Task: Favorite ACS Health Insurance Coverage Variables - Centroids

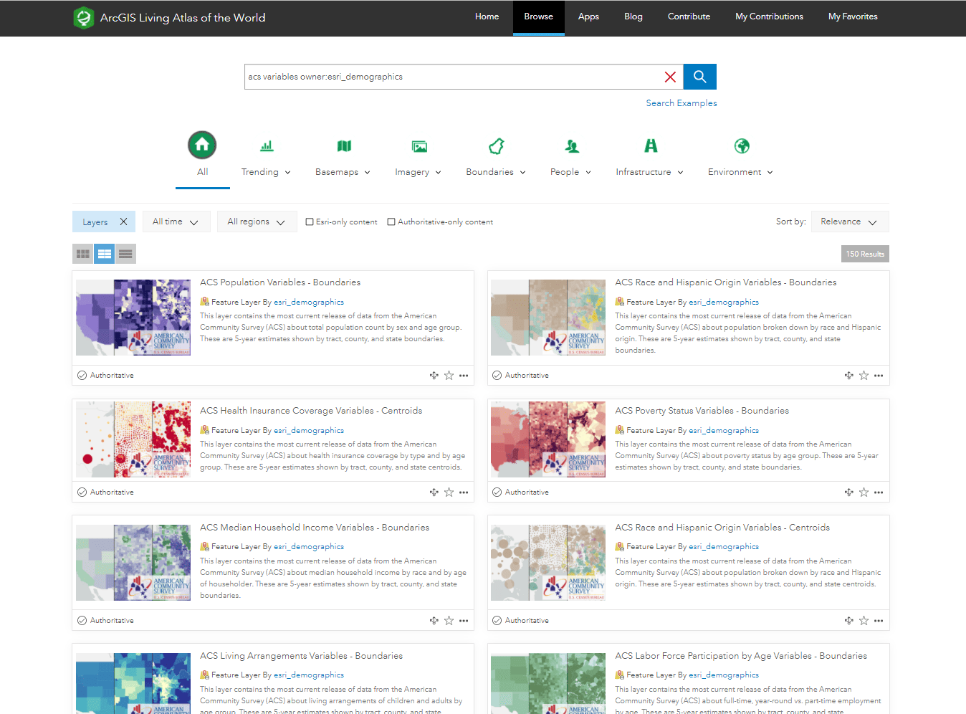Action: tap(449, 492)
